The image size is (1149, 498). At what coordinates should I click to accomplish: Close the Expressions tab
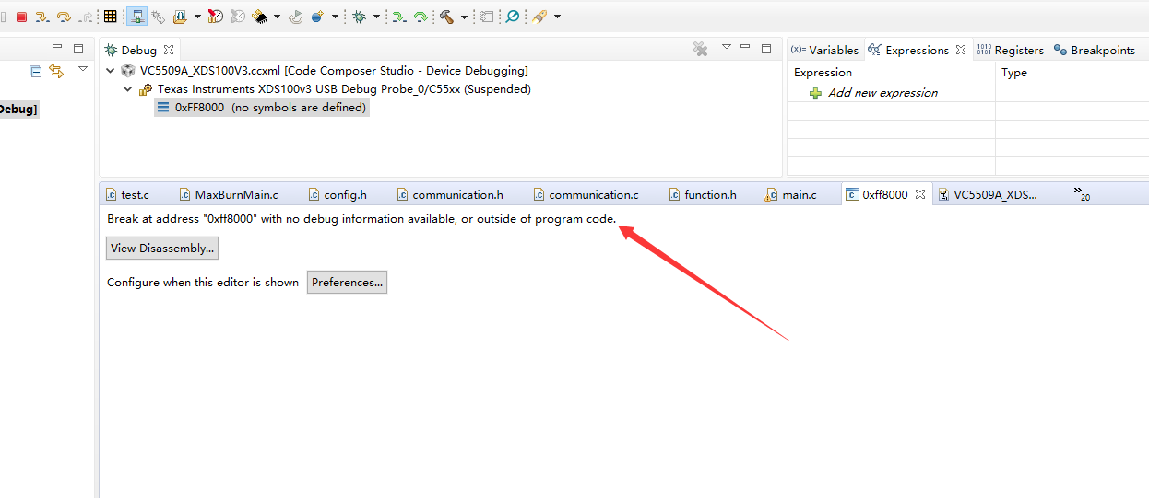tap(960, 50)
